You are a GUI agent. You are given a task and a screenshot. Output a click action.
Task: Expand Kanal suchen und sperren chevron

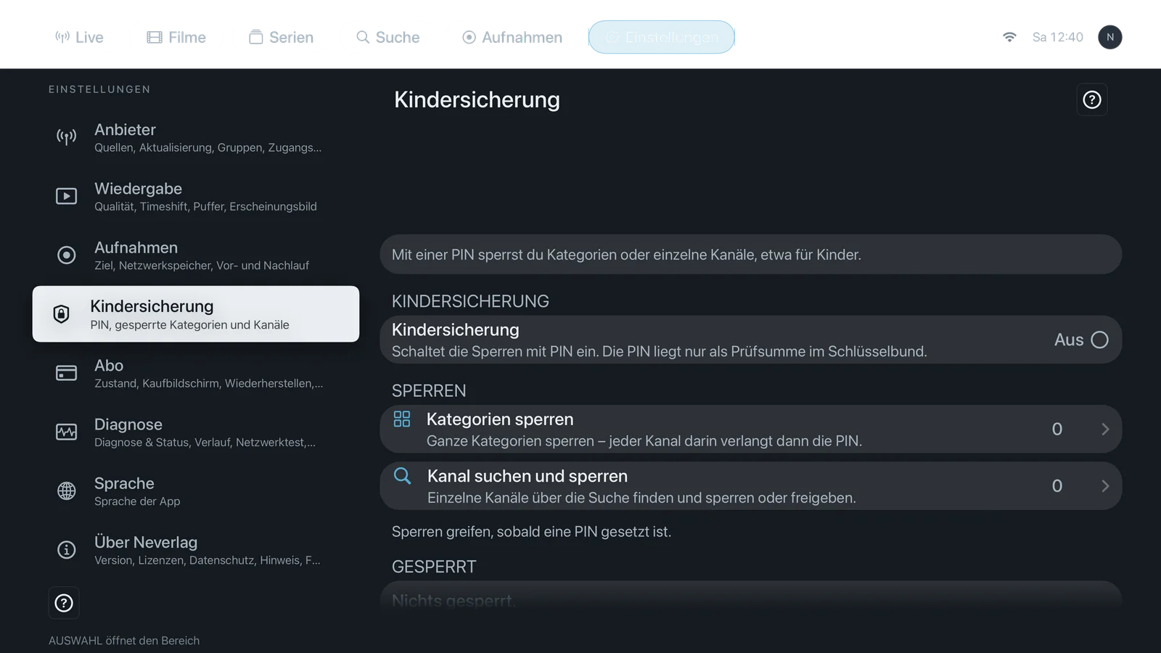1105,486
